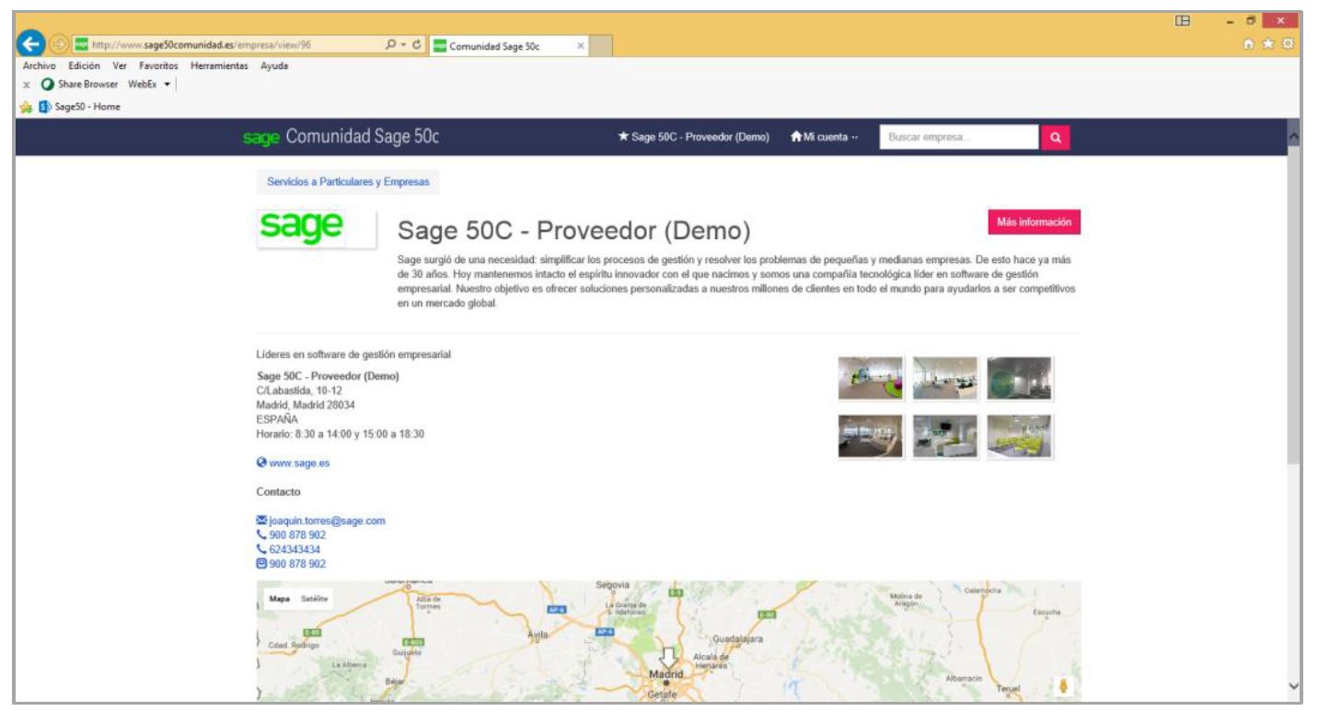Click the large sage company logo
The width and height of the screenshot is (1318, 723).
coord(316,228)
